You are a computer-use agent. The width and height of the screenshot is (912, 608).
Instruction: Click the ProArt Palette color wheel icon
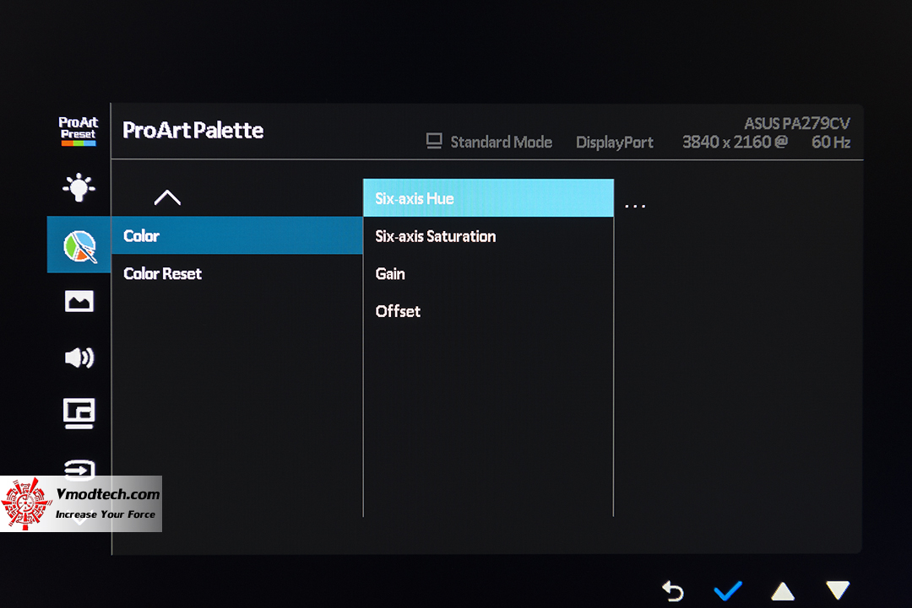coord(79,245)
